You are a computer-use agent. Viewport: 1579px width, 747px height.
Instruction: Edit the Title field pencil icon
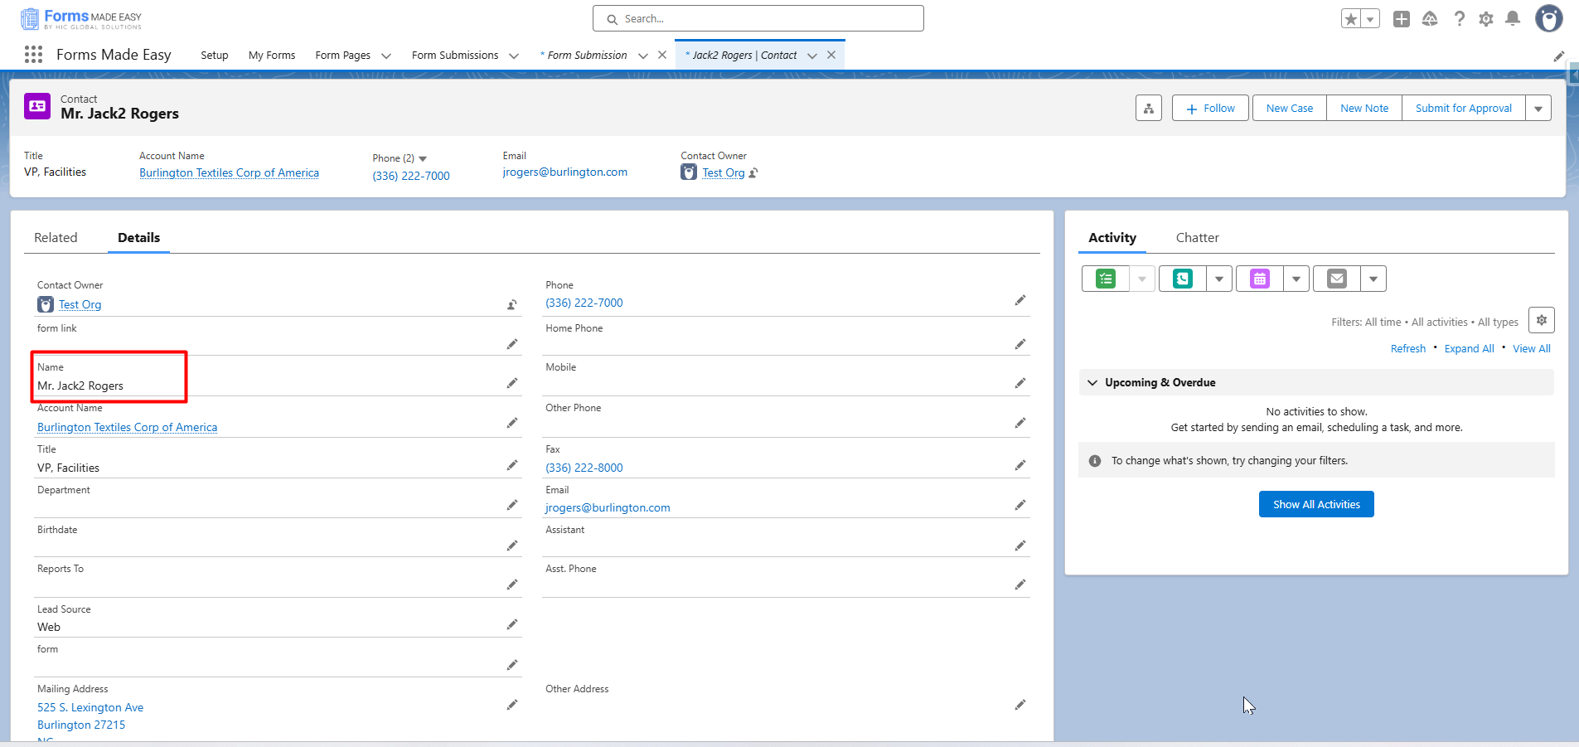512,465
